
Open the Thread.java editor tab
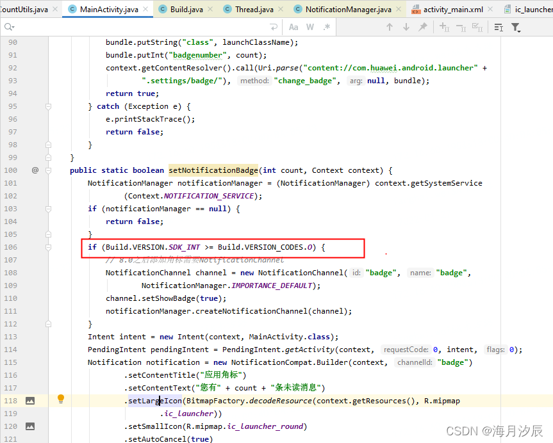[x=254, y=10]
